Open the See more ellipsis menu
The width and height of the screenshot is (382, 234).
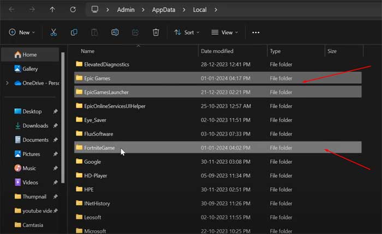[255, 33]
